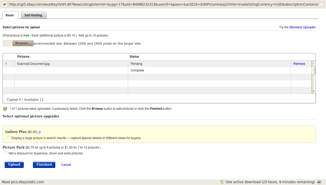This screenshot has width=326, height=185.
Task: Click the browser URL address field
Action: (163, 4)
